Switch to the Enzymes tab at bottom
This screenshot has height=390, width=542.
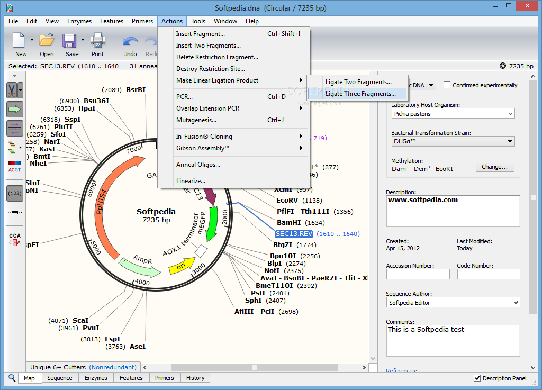click(x=96, y=378)
